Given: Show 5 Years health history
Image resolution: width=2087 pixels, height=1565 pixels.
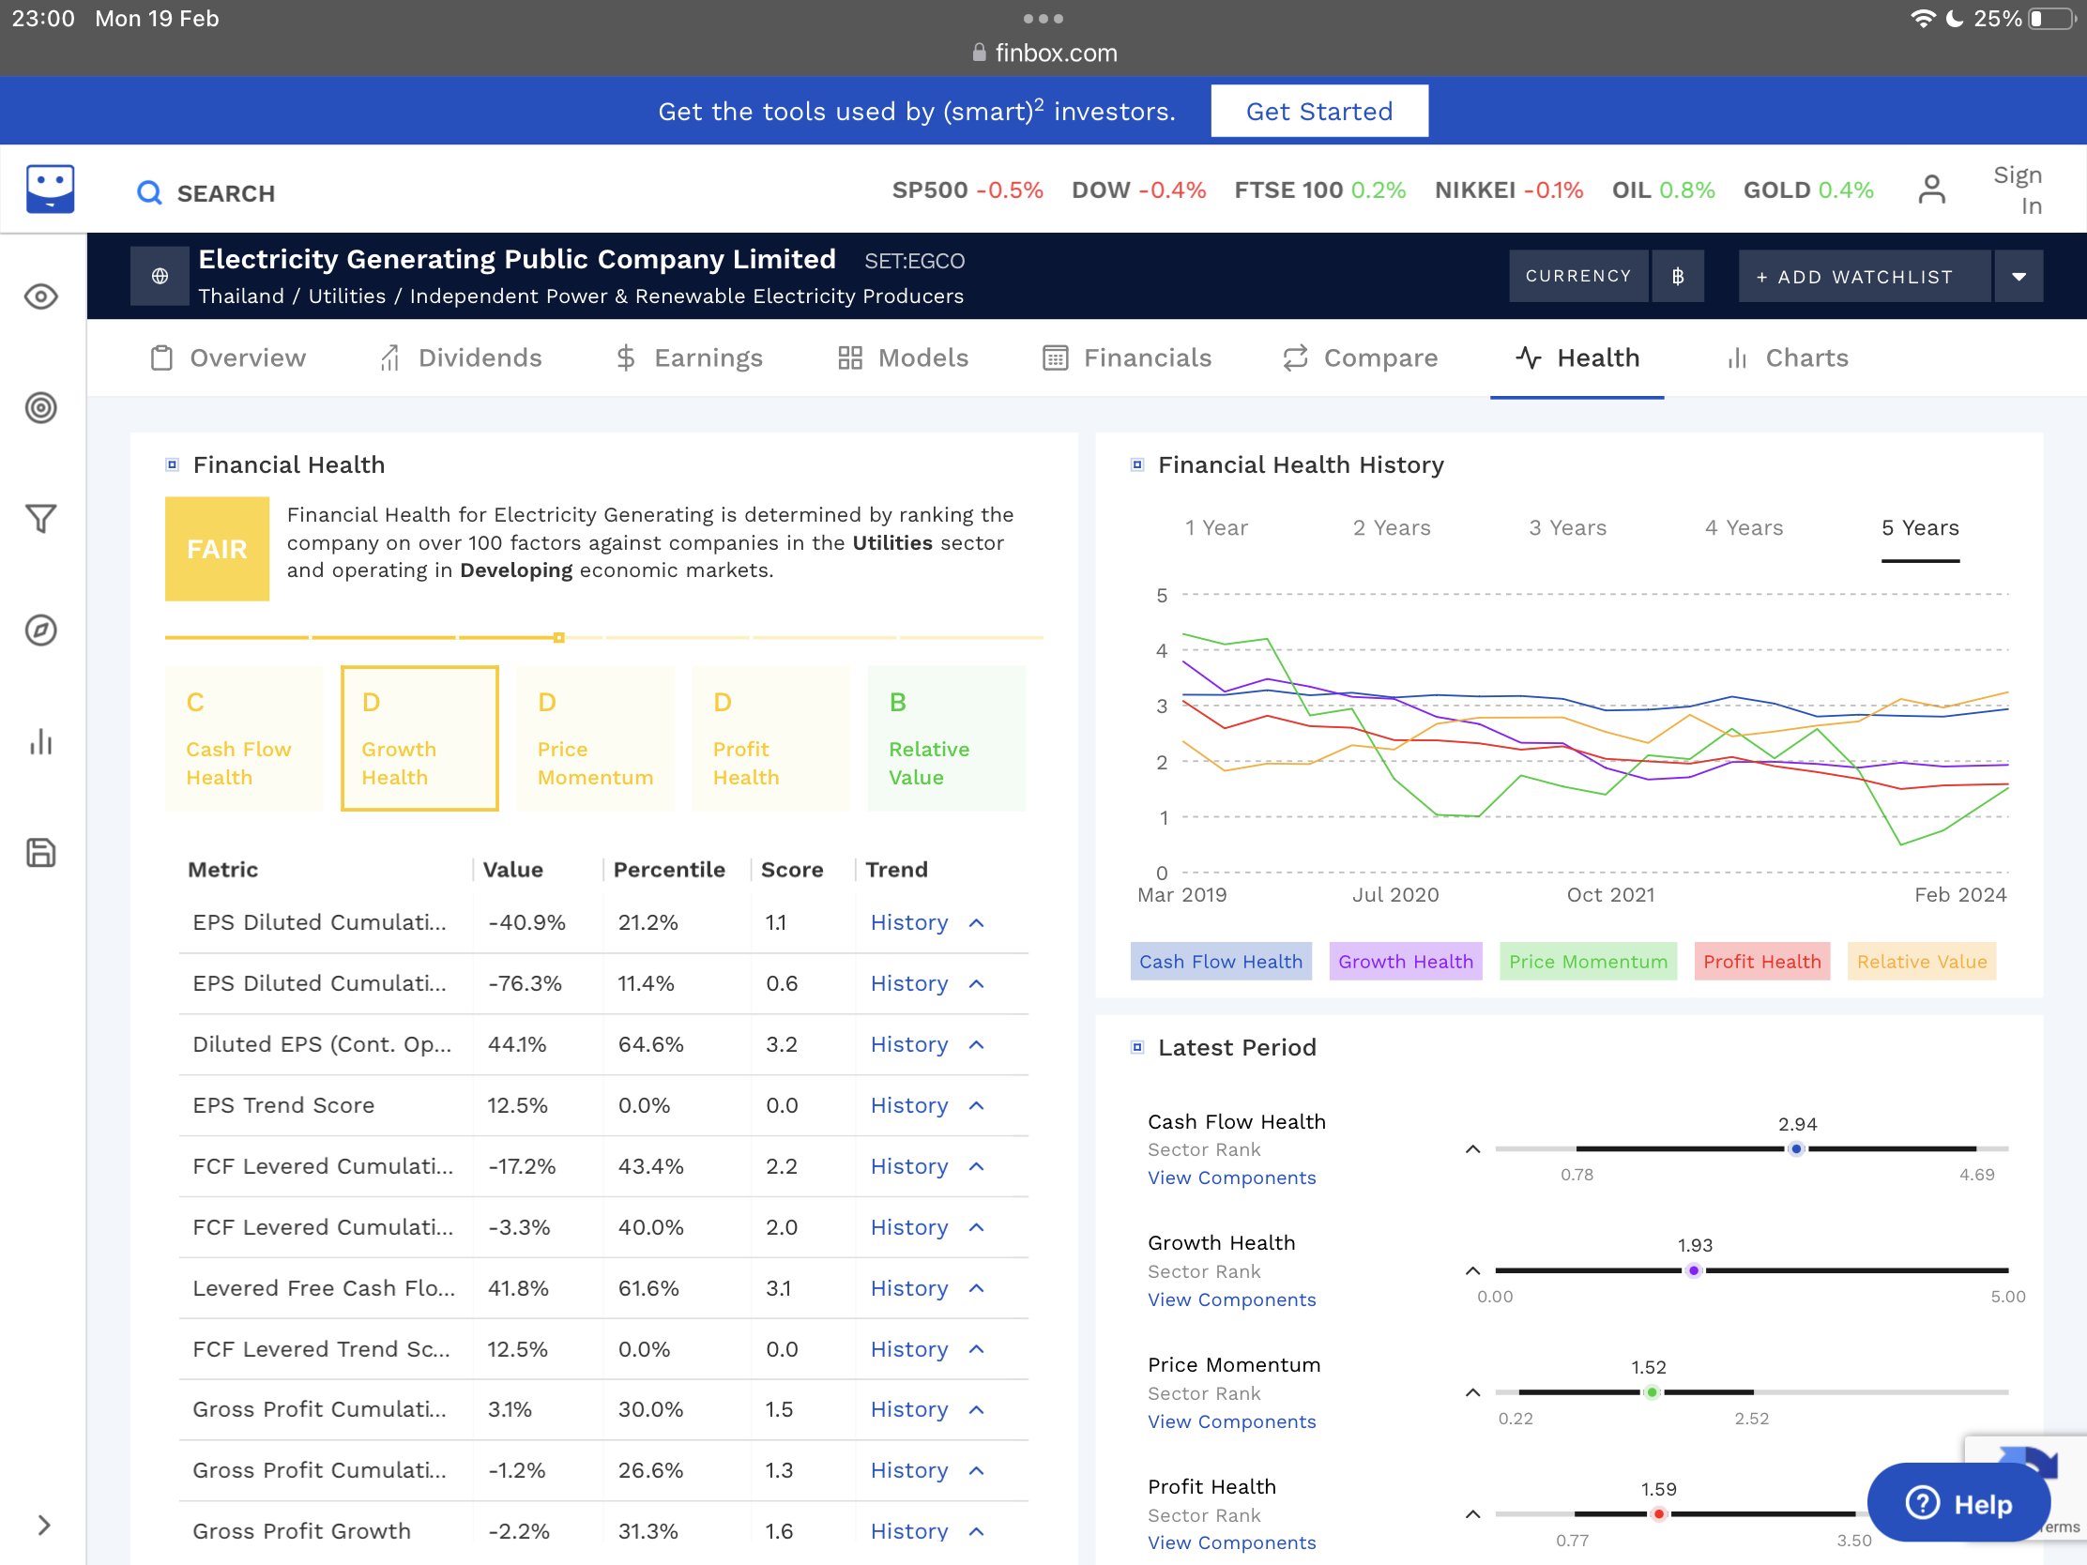Looking at the screenshot, I should click(x=1920, y=528).
